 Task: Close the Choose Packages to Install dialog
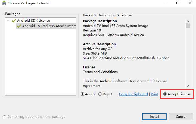click(190, 3)
